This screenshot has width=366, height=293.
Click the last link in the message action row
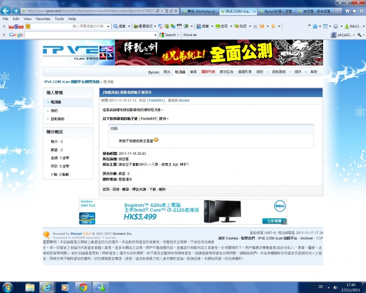coord(162,189)
